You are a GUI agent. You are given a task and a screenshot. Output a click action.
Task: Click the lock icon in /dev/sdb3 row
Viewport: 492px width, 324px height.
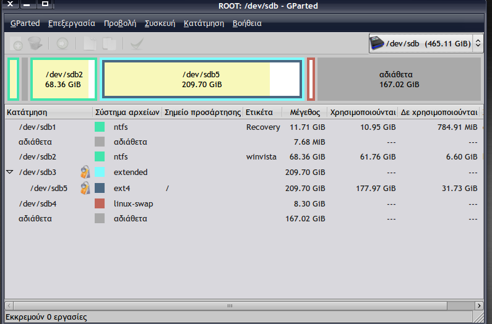point(85,172)
